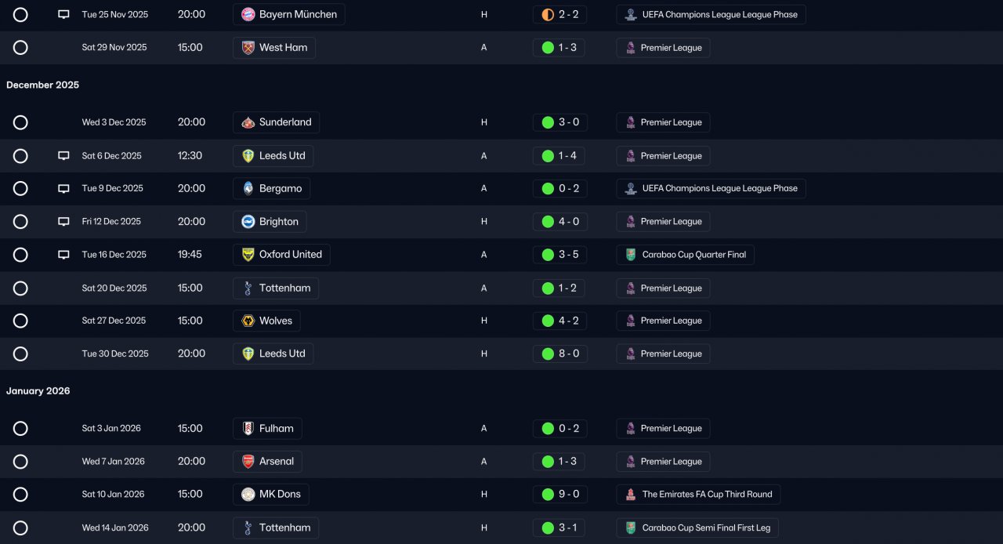Image resolution: width=1003 pixels, height=544 pixels.
Task: Select the radio circle for the Sunderland match
Action: point(20,122)
